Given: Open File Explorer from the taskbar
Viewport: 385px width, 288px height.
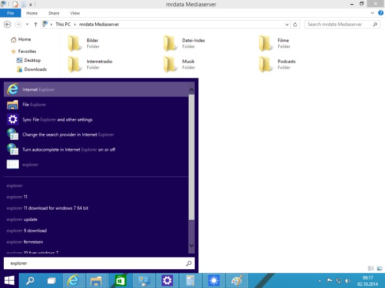Looking at the screenshot, I should (x=96, y=281).
